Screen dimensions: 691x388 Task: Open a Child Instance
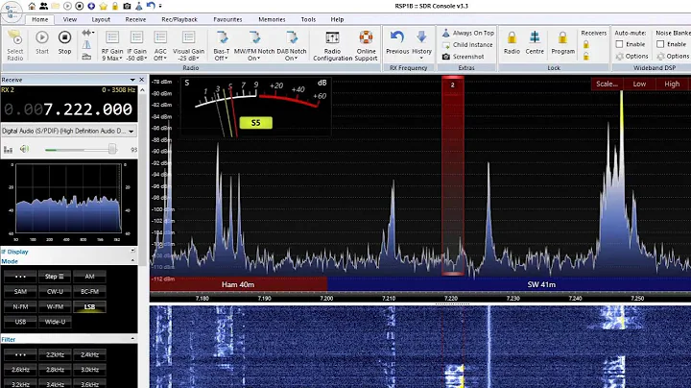pos(467,44)
